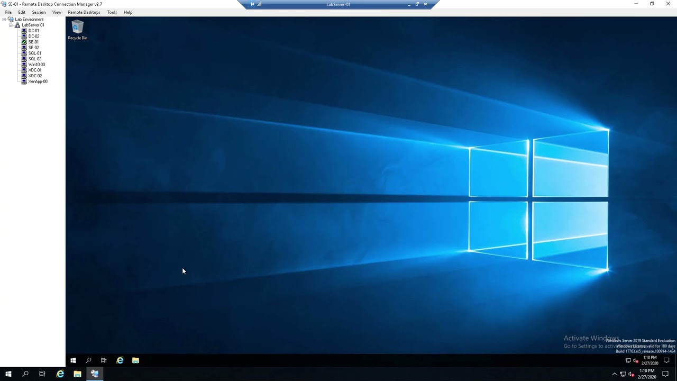The height and width of the screenshot is (381, 677).
Task: Click the Recycle Bin on the remote desktop
Action: [x=78, y=30]
